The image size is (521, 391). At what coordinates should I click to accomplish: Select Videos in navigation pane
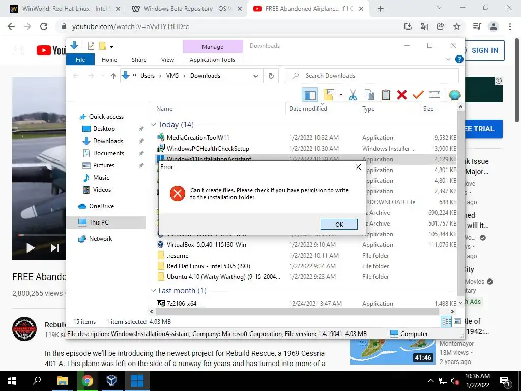102,190
